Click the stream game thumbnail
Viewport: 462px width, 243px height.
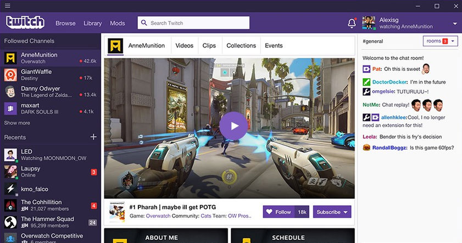click(x=117, y=212)
